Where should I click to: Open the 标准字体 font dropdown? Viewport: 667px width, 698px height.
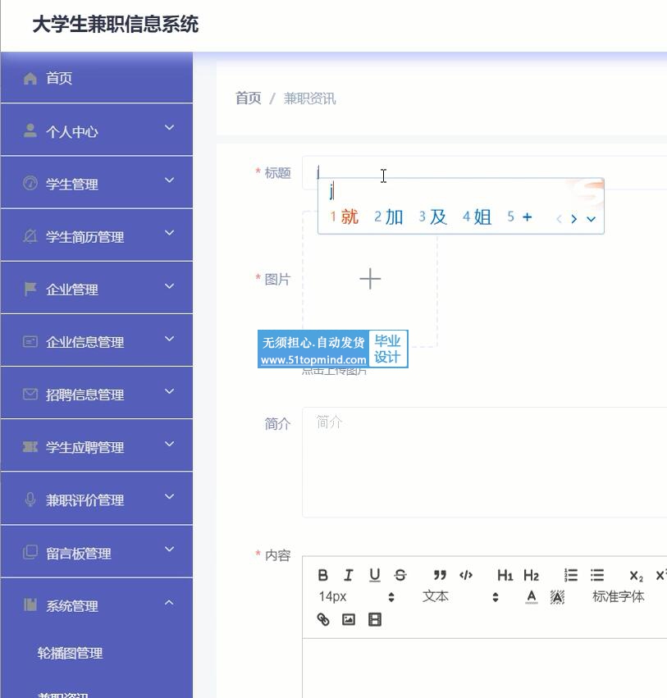[x=618, y=596]
